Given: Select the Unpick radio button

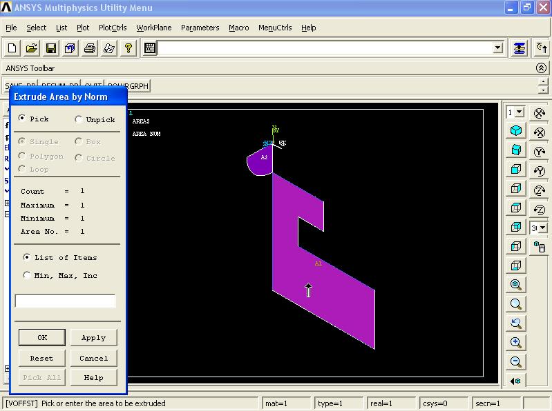Looking at the screenshot, I should pyautogui.click(x=79, y=119).
